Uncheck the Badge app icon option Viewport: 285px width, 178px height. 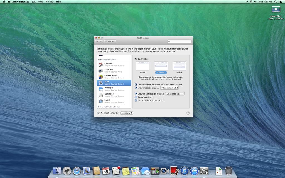click(x=136, y=97)
